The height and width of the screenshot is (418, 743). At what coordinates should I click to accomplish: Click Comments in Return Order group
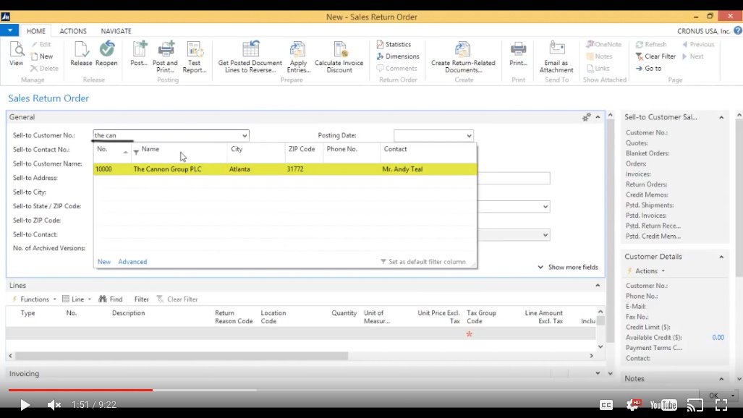(x=396, y=68)
